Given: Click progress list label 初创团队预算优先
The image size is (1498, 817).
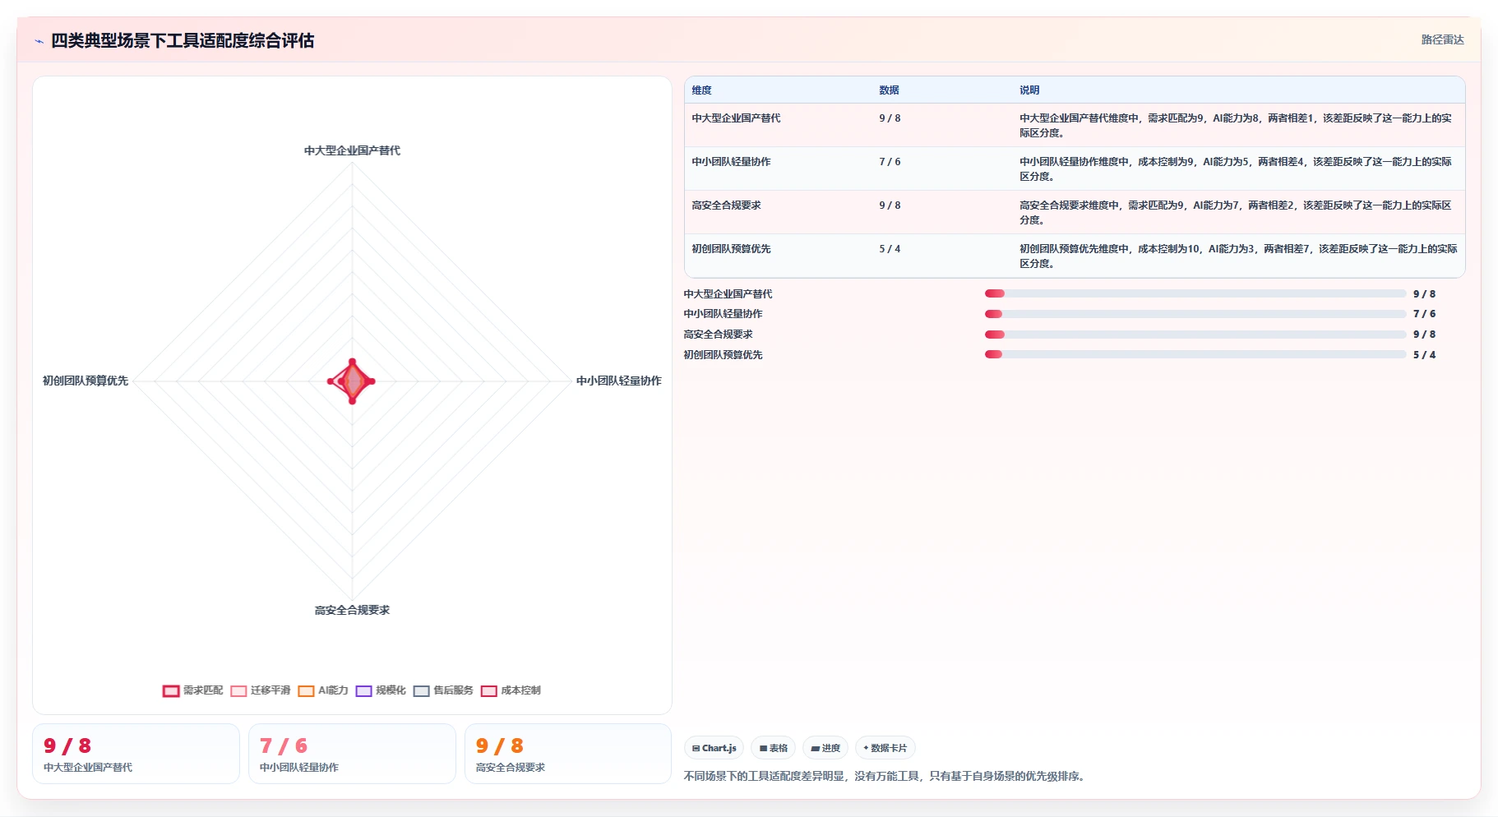Looking at the screenshot, I should pos(723,355).
